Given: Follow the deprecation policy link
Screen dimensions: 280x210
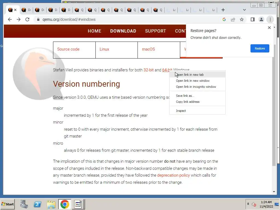Looking at the screenshot, I should (x=173, y=175).
